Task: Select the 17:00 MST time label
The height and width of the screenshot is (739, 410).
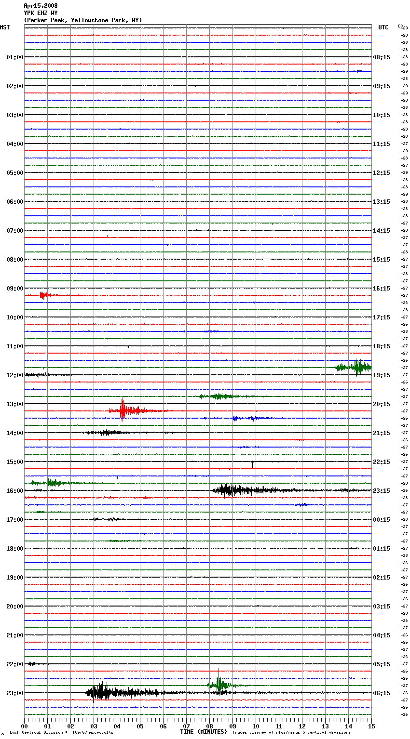Action: tap(15, 520)
